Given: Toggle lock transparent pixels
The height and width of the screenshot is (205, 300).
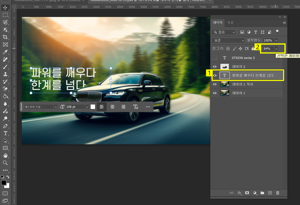Looking at the screenshot, I should (228, 49).
